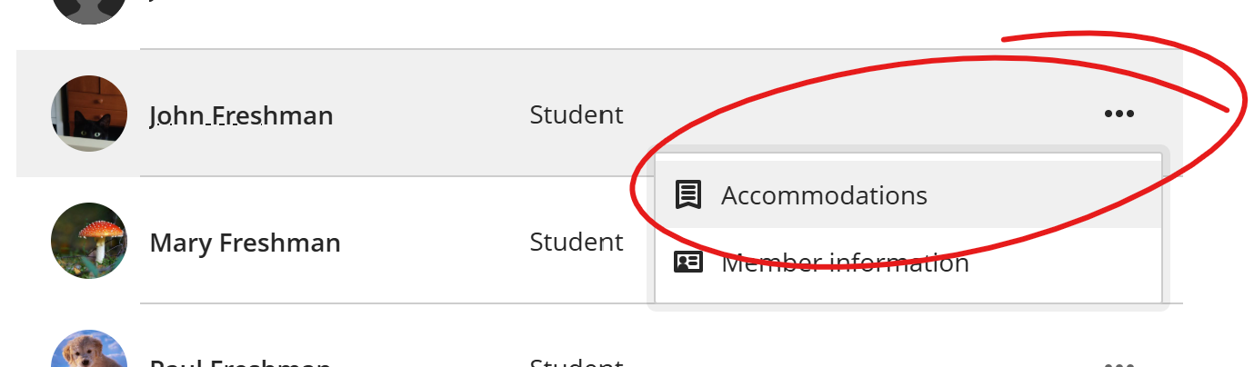The height and width of the screenshot is (367, 1254).
Task: Click Student role beside Mary Freshman
Action: (577, 242)
